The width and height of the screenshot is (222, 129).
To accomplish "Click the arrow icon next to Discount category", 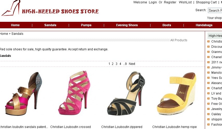I will coord(208,46).
